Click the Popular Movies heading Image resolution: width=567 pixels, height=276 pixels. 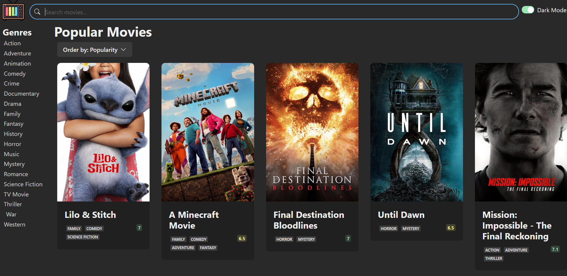coord(103,32)
